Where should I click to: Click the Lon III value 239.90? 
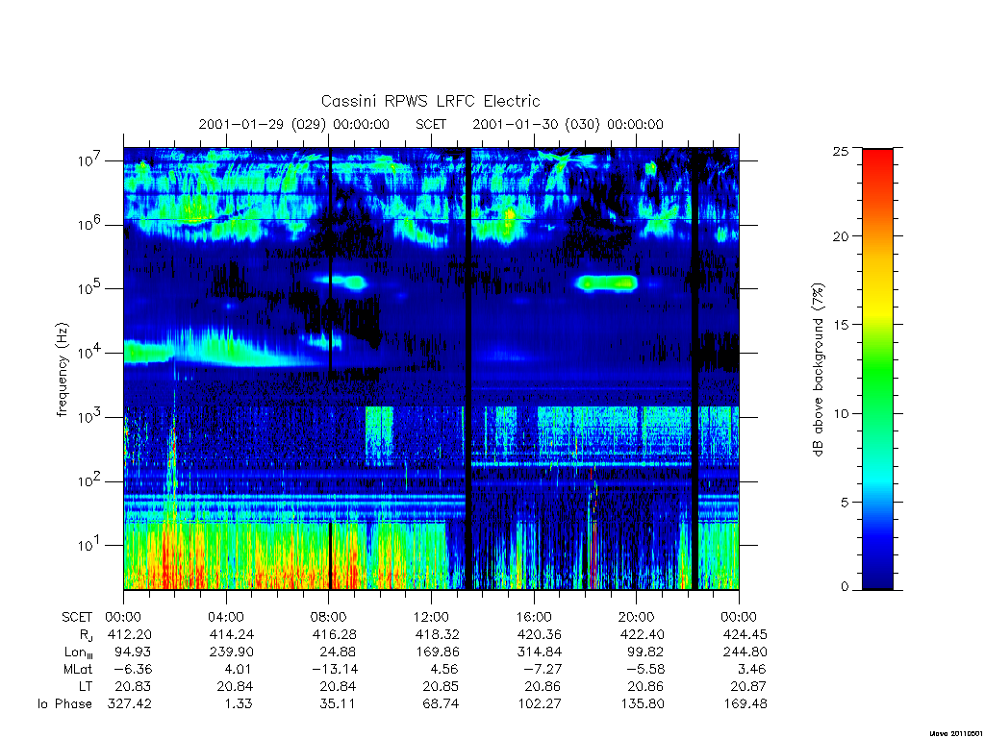coord(232,652)
